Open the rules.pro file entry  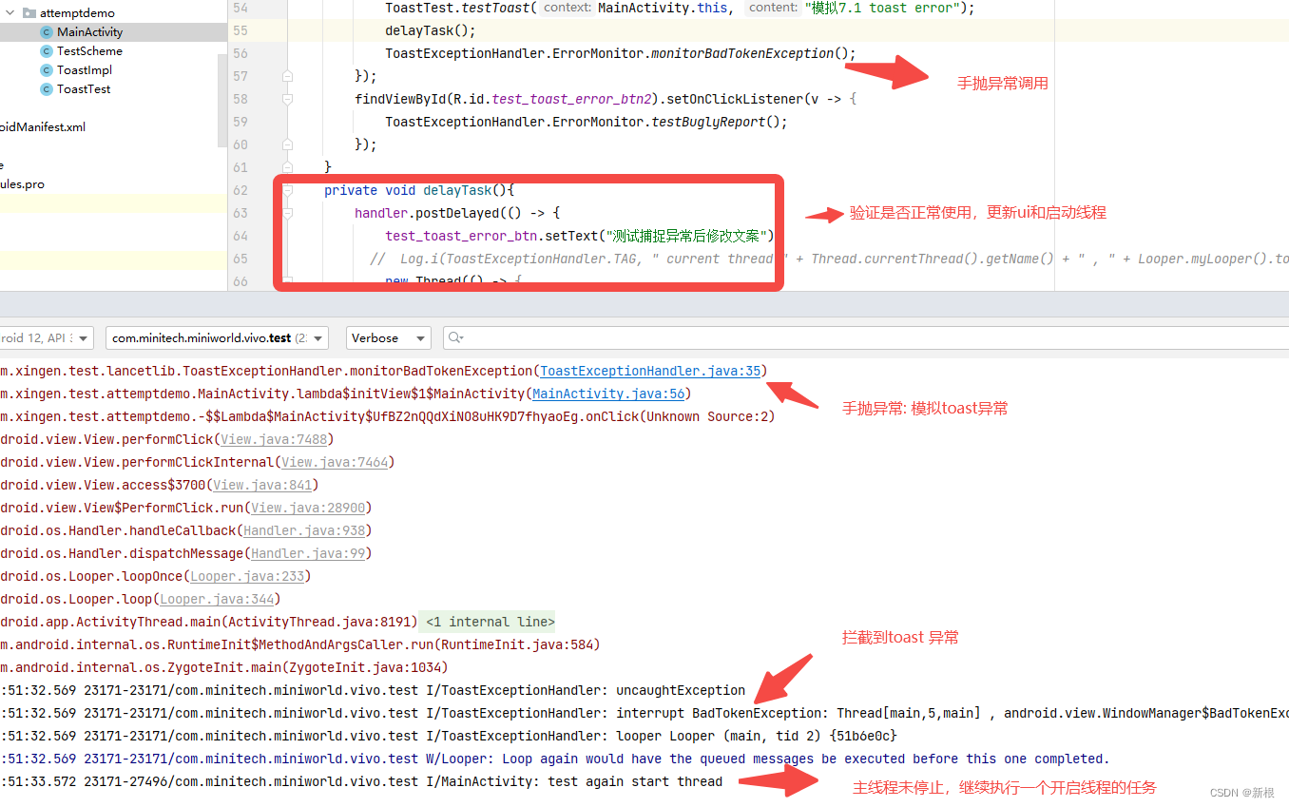pyautogui.click(x=22, y=184)
